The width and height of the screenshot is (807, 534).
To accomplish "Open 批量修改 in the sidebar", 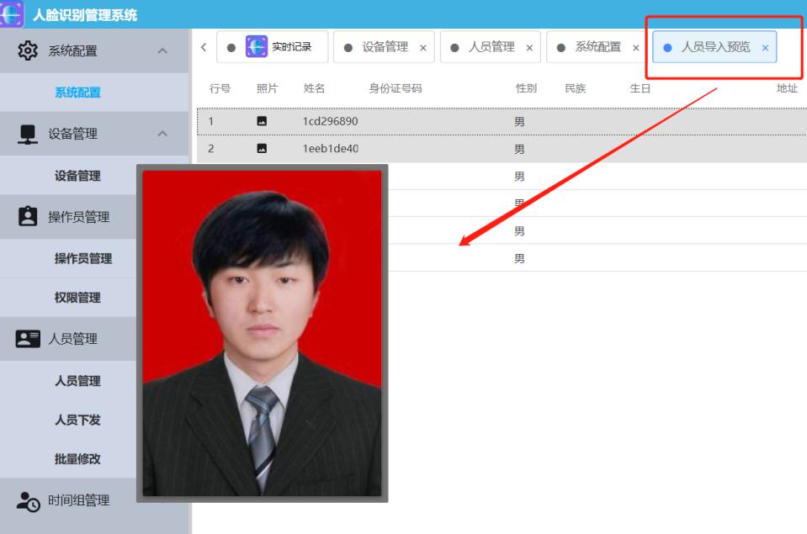I will tap(77, 459).
